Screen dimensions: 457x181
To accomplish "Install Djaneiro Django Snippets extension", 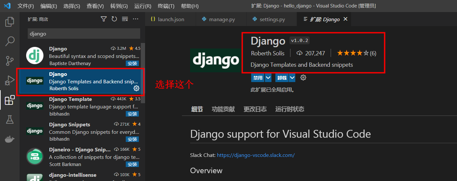I will tap(132, 164).
